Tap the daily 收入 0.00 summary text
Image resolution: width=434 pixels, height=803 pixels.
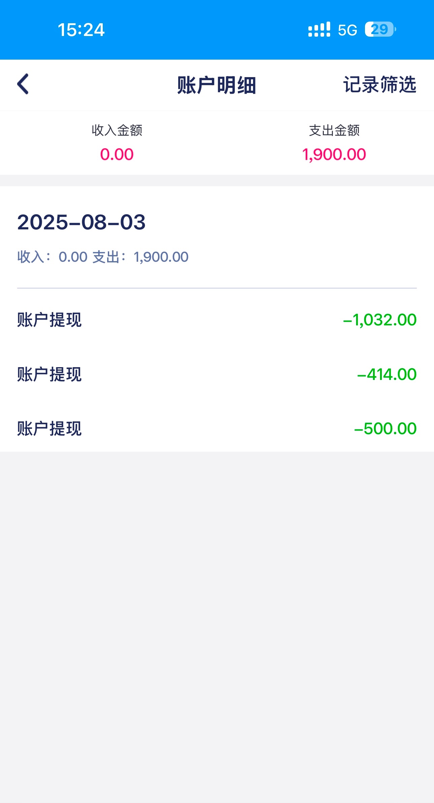[53, 257]
